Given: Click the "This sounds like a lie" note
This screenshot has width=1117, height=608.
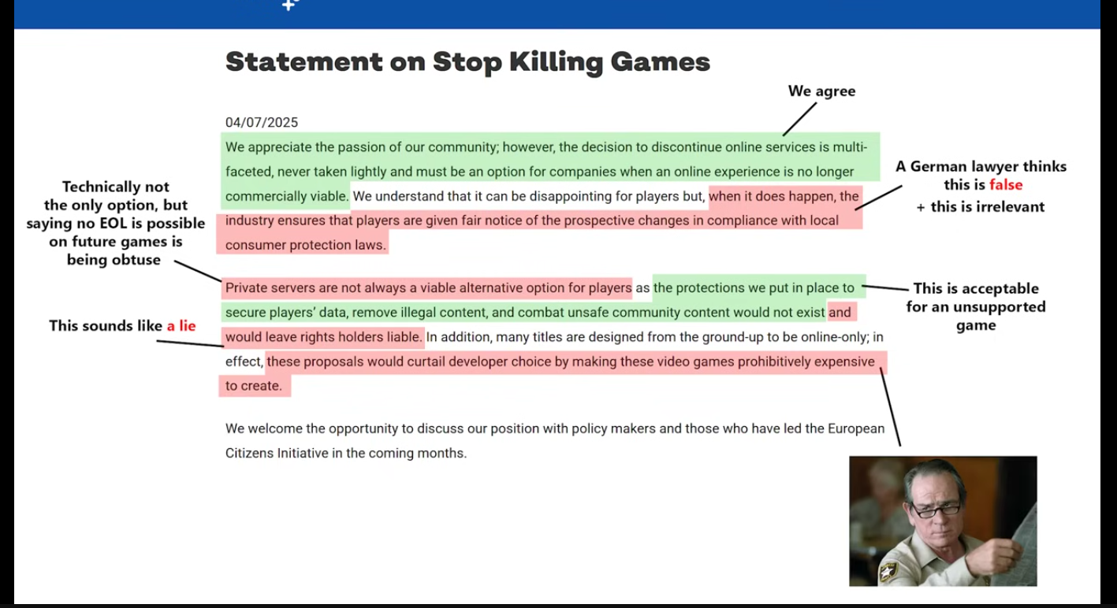Looking at the screenshot, I should [x=122, y=325].
